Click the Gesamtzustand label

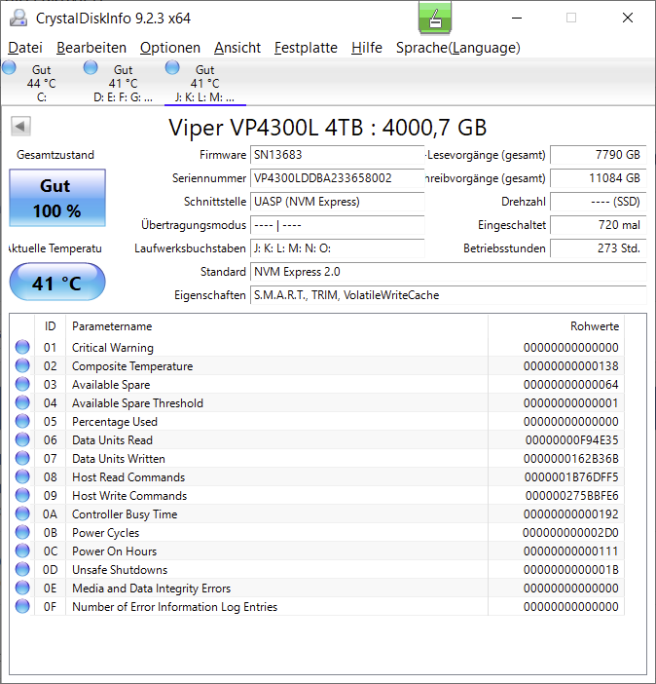click(x=55, y=155)
